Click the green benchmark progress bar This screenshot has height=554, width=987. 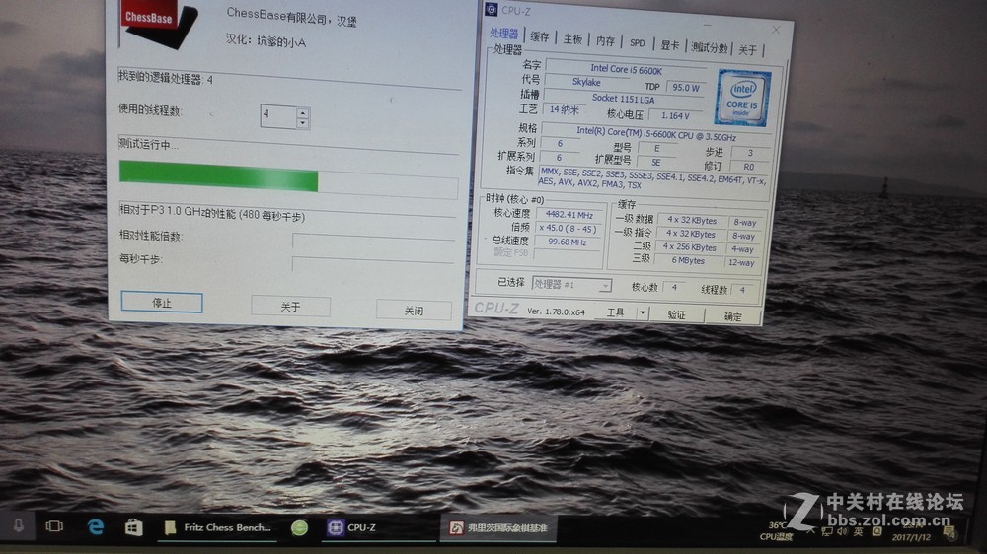288,179
